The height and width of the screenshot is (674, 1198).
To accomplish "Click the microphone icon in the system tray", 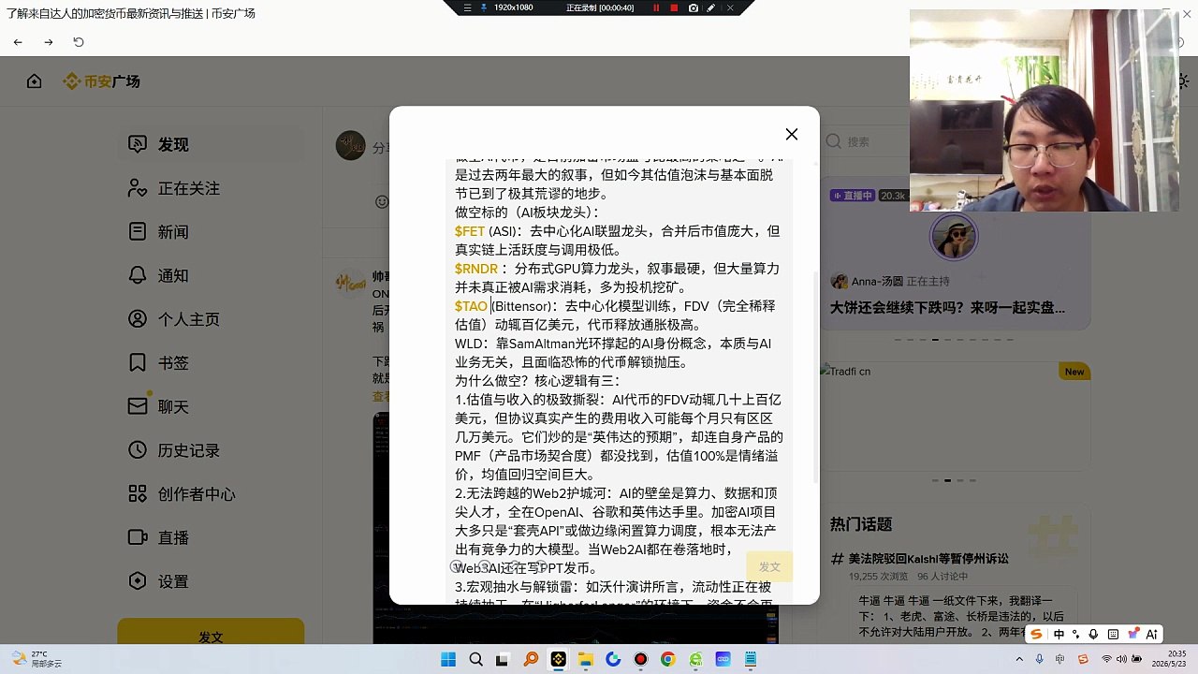I will 1040,660.
